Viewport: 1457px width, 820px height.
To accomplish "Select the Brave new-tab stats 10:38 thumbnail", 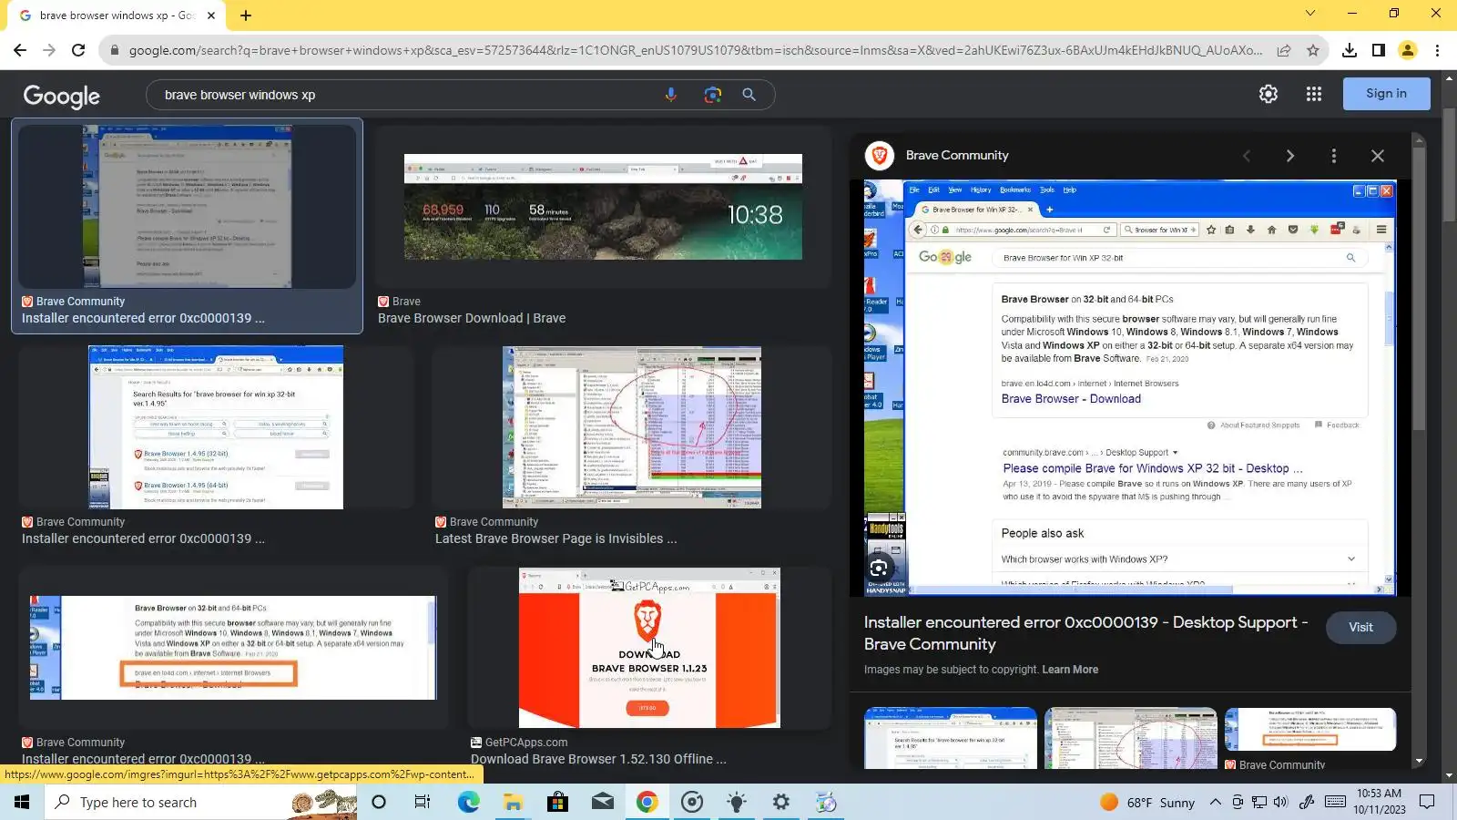I will click(x=603, y=207).
